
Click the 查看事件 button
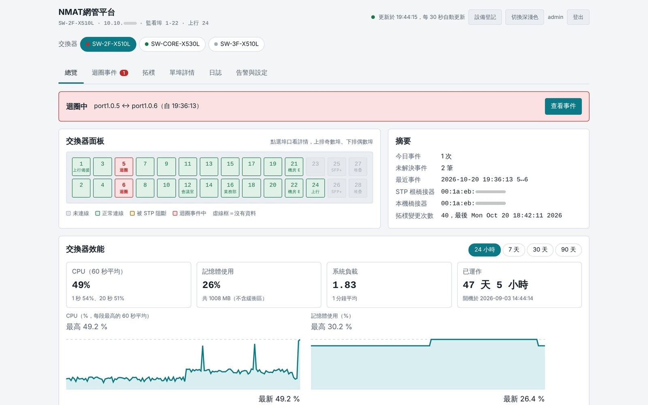tap(563, 106)
